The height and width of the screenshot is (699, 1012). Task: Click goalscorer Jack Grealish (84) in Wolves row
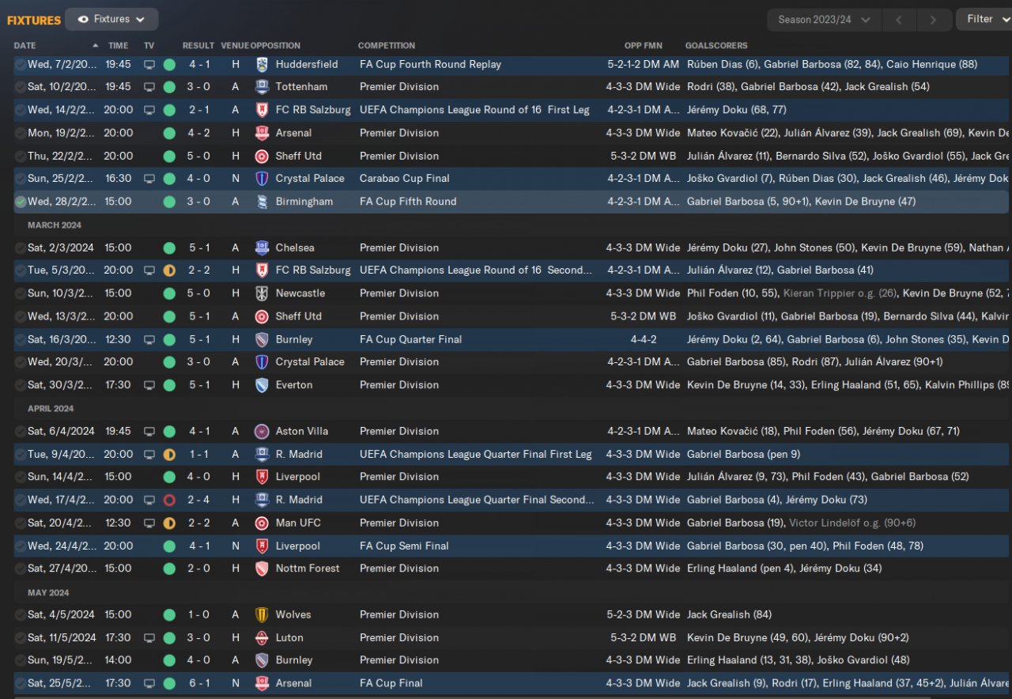coord(729,614)
